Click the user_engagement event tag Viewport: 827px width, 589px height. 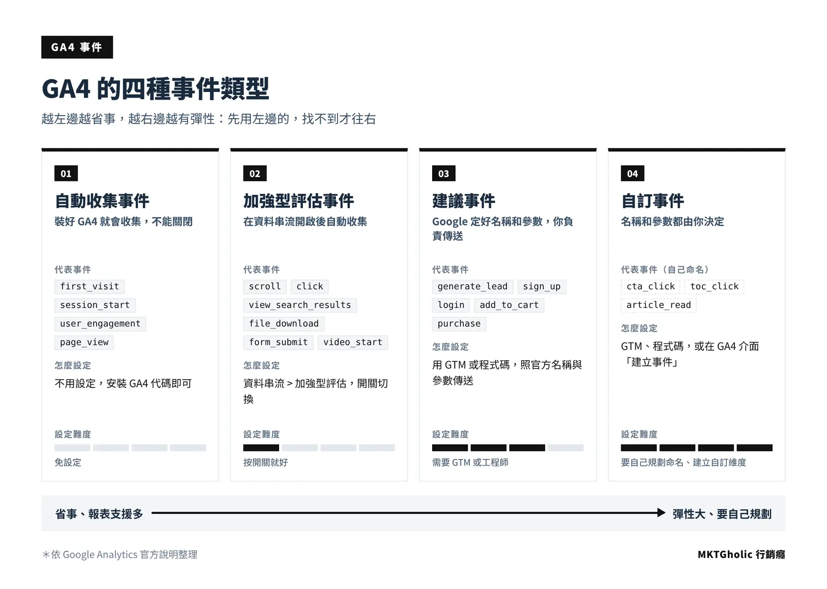coord(100,323)
